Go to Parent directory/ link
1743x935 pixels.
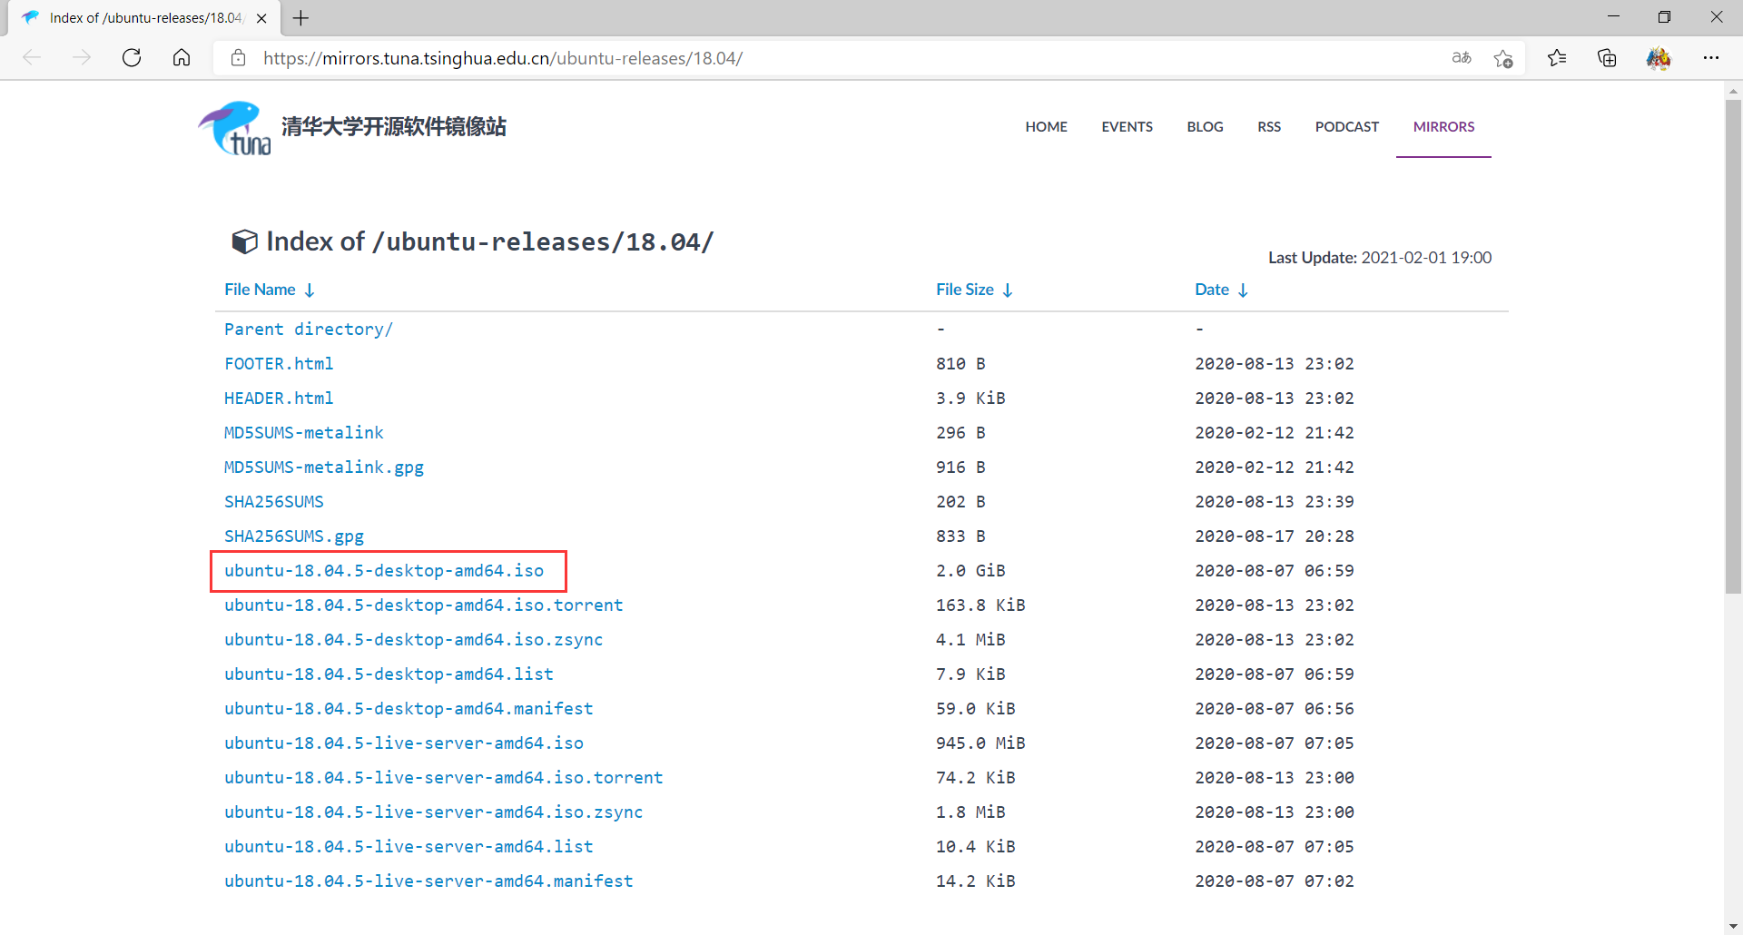click(x=309, y=330)
